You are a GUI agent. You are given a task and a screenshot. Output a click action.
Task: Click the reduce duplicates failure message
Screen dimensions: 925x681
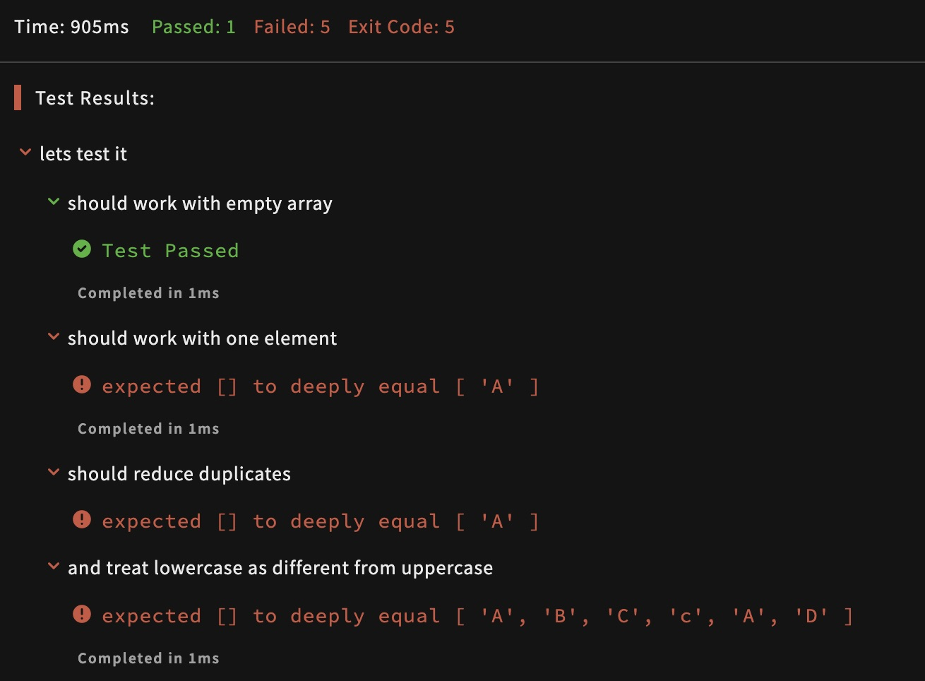(320, 521)
